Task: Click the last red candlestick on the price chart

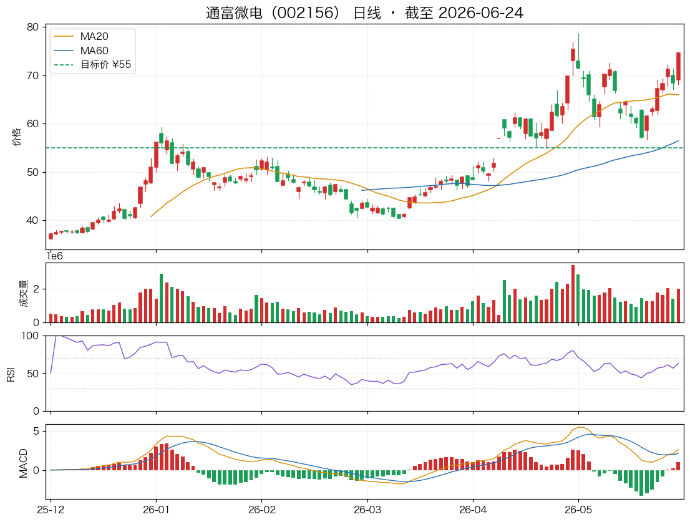Action: (679, 66)
